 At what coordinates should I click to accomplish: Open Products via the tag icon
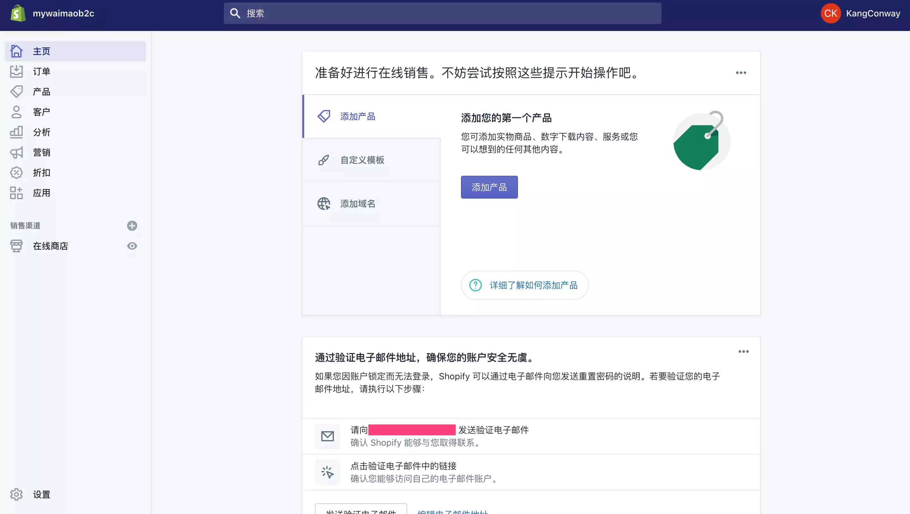pyautogui.click(x=16, y=92)
